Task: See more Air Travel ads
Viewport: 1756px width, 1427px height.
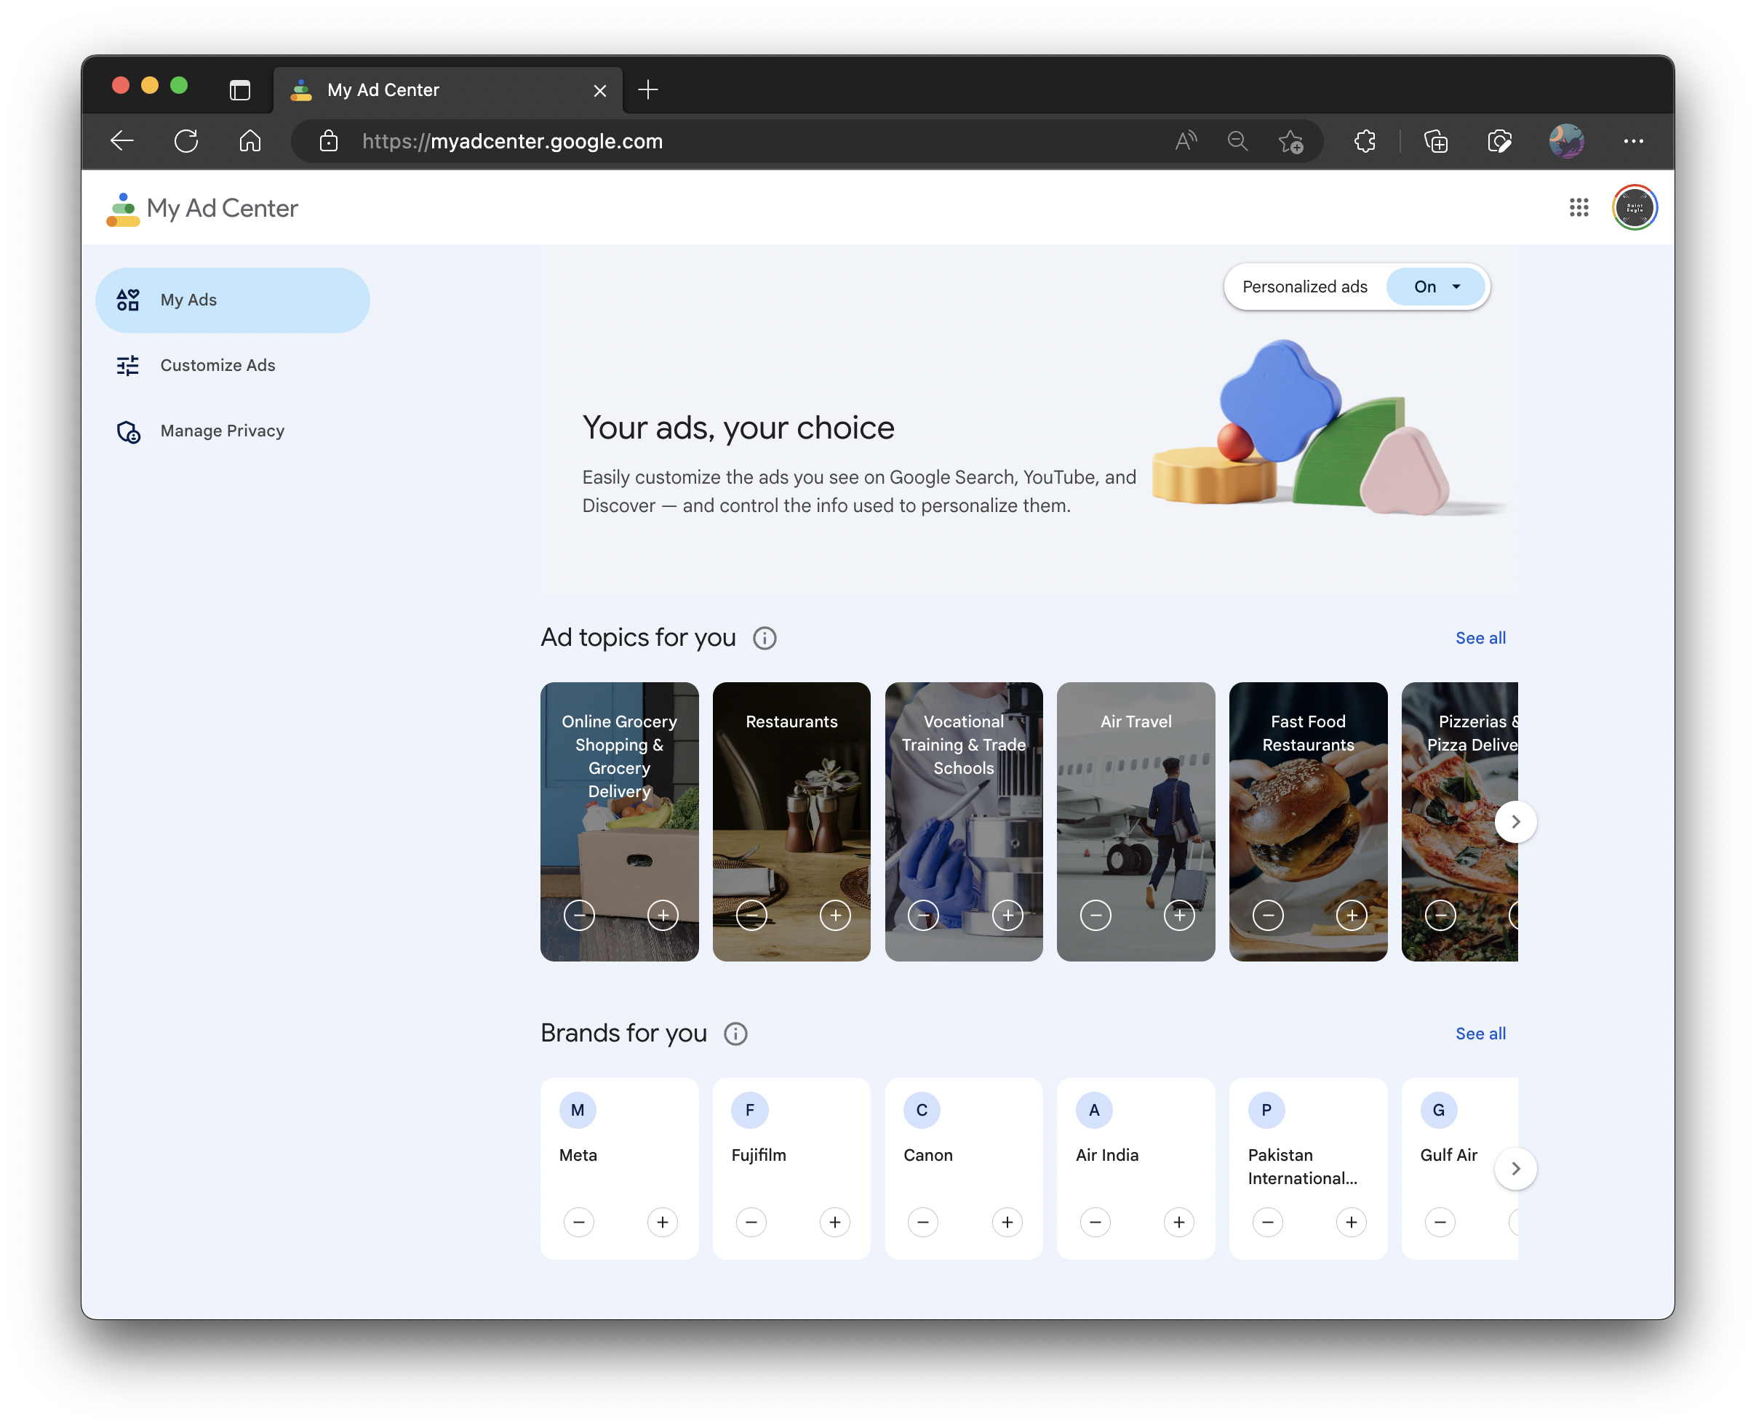Action: [x=1179, y=915]
